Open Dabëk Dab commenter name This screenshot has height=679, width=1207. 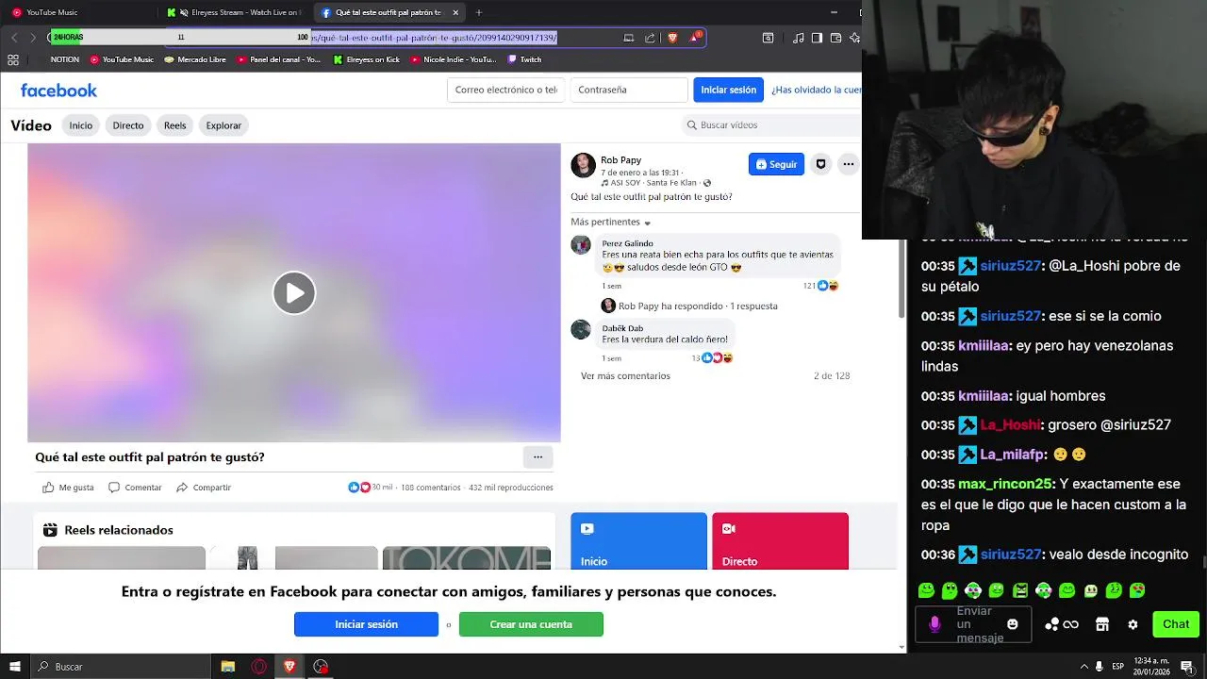pyautogui.click(x=622, y=328)
